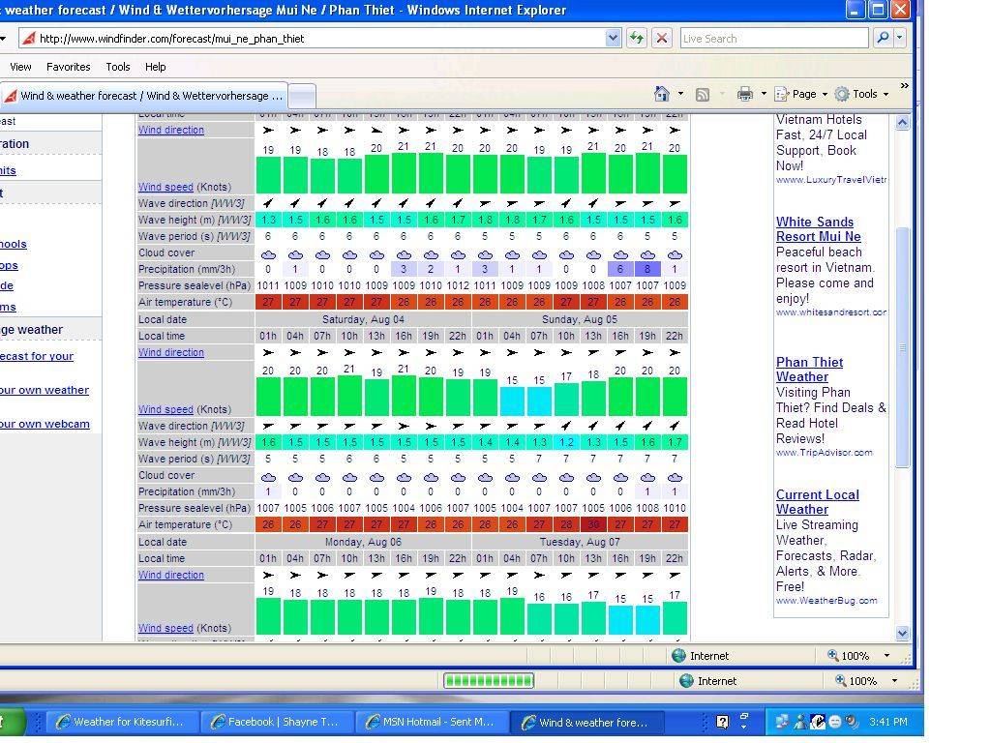Screen dimensions: 991x743
Task: Open the Help menu in menu bar
Action: (x=155, y=67)
